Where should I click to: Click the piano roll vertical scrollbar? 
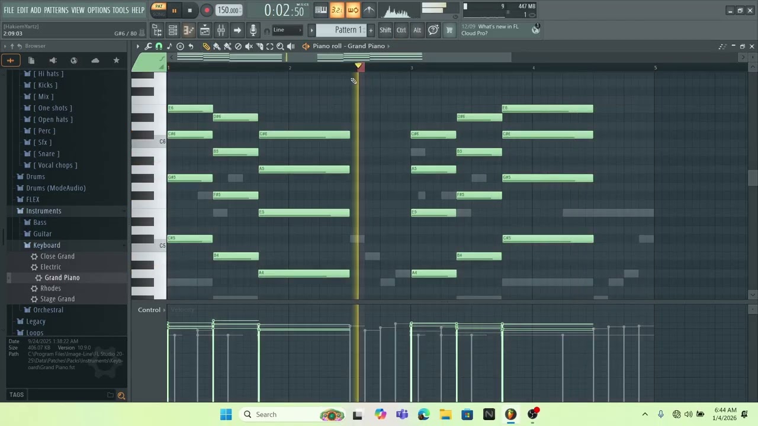(x=752, y=177)
